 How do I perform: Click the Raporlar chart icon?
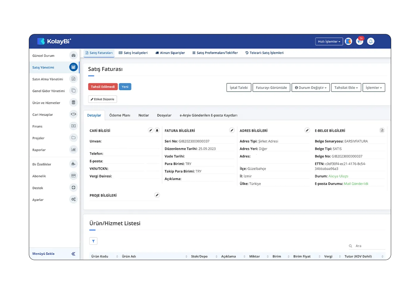[x=73, y=150]
